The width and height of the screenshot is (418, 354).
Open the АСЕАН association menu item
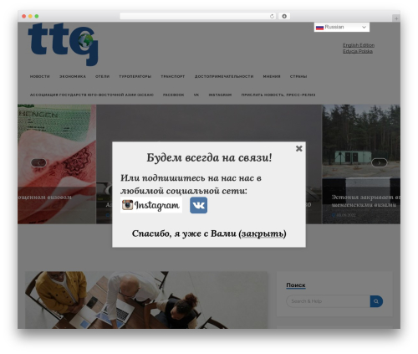tap(92, 95)
